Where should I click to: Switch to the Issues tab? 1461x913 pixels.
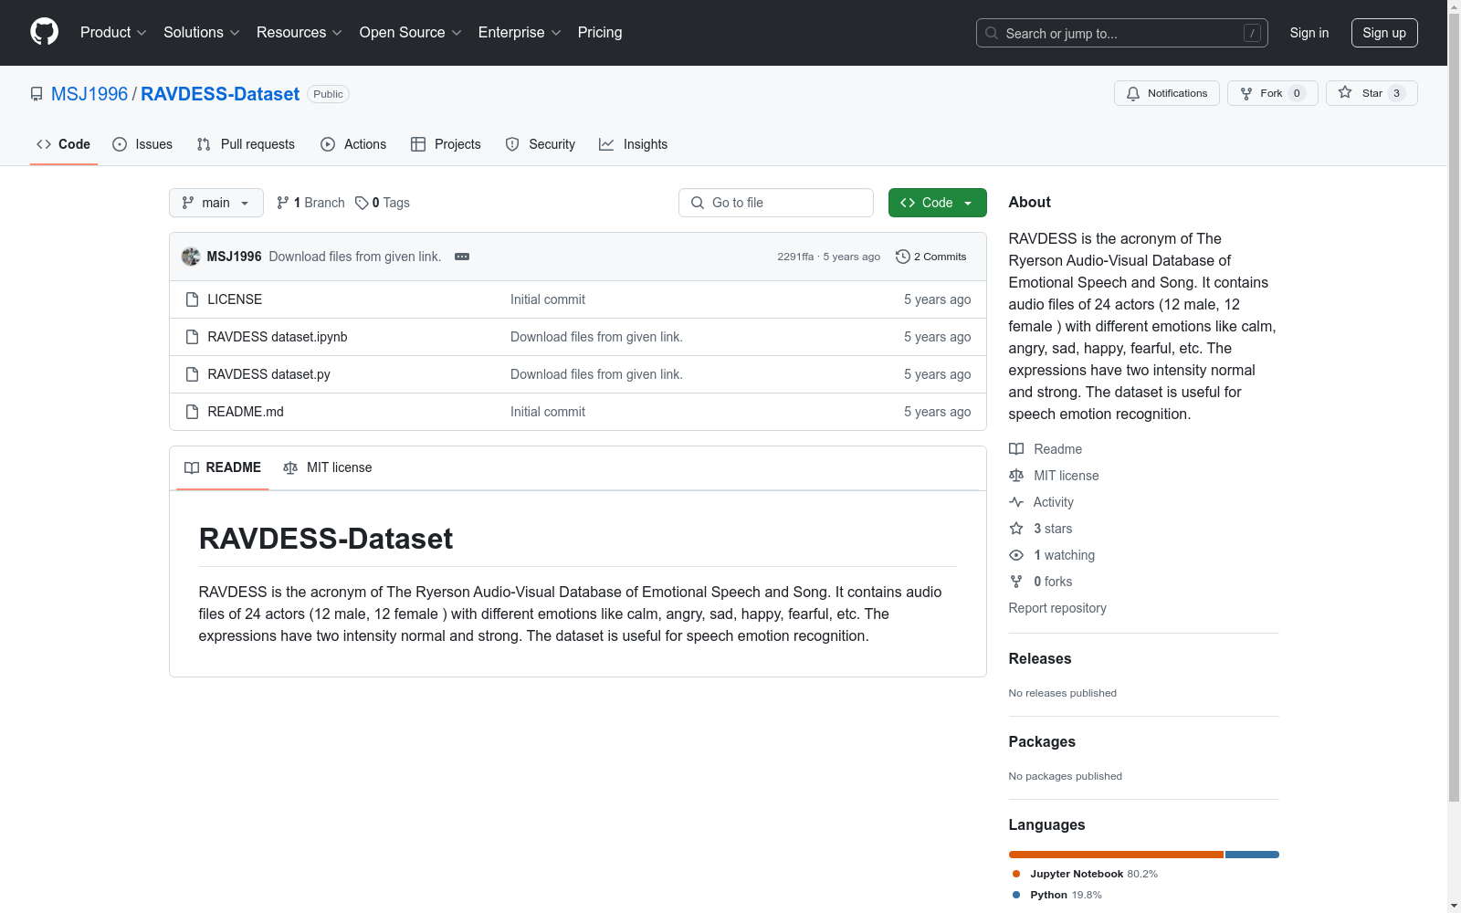pyautogui.click(x=142, y=144)
